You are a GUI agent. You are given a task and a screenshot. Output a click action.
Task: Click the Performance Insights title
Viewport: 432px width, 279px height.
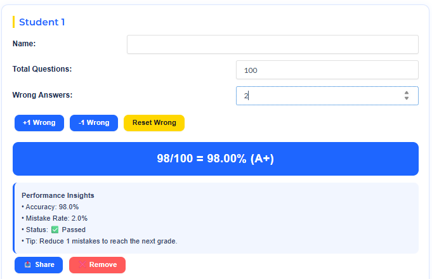pyautogui.click(x=58, y=195)
